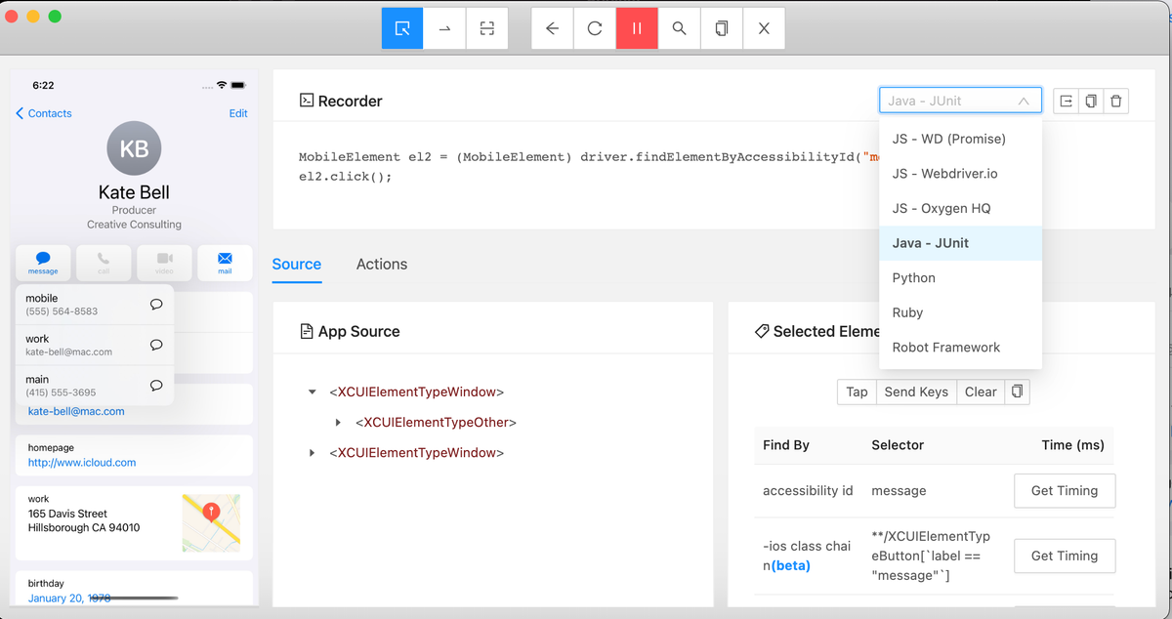Click Get Timing for the accessibility id selector
Image resolution: width=1172 pixels, height=619 pixels.
click(x=1065, y=490)
